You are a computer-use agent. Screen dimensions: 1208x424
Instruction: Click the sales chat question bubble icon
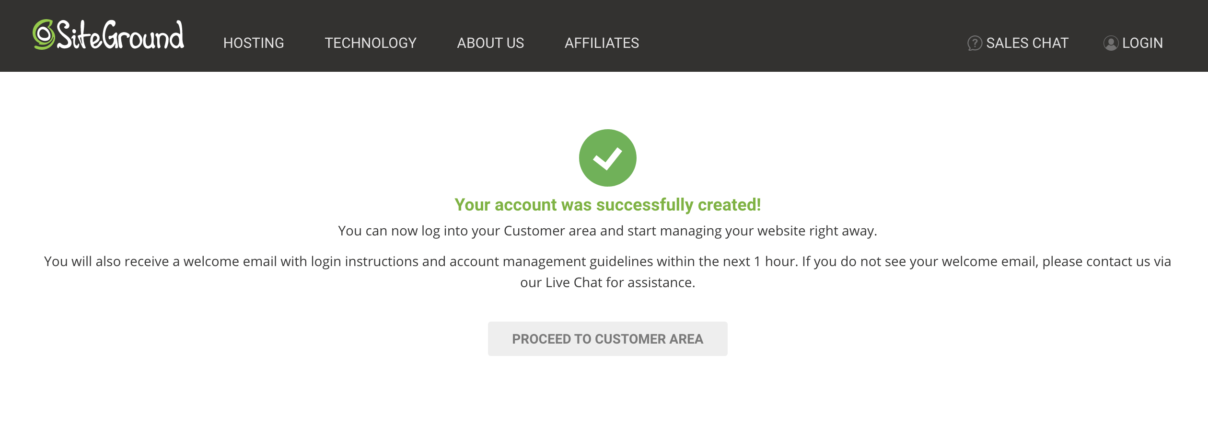click(x=975, y=43)
